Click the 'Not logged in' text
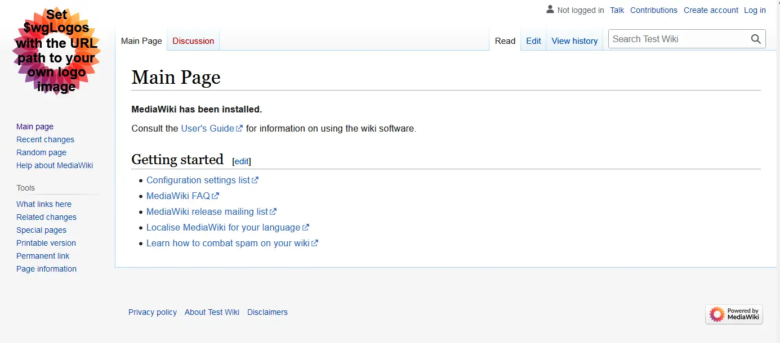The height and width of the screenshot is (343, 780). tap(581, 10)
